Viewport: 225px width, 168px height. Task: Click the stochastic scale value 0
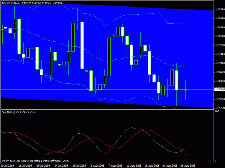pyautogui.click(x=216, y=161)
